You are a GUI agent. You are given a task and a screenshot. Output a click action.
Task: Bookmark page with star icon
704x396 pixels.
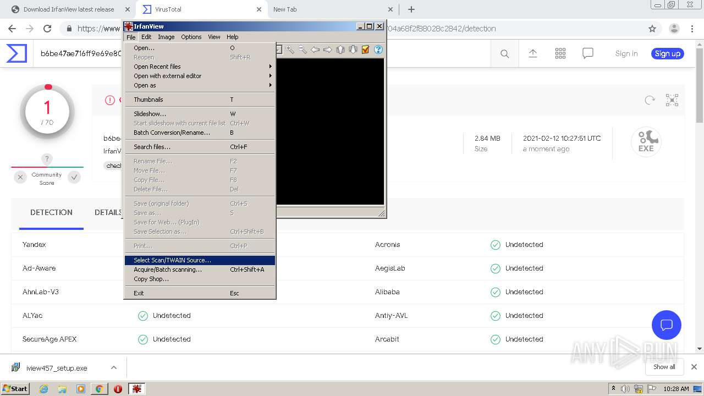tap(652, 29)
